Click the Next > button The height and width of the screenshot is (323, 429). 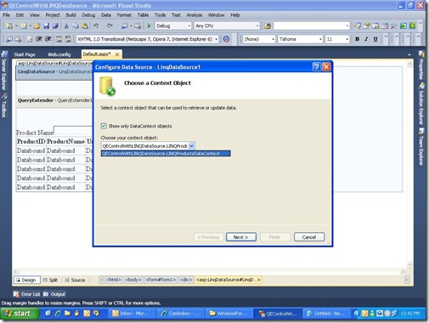pos(241,237)
